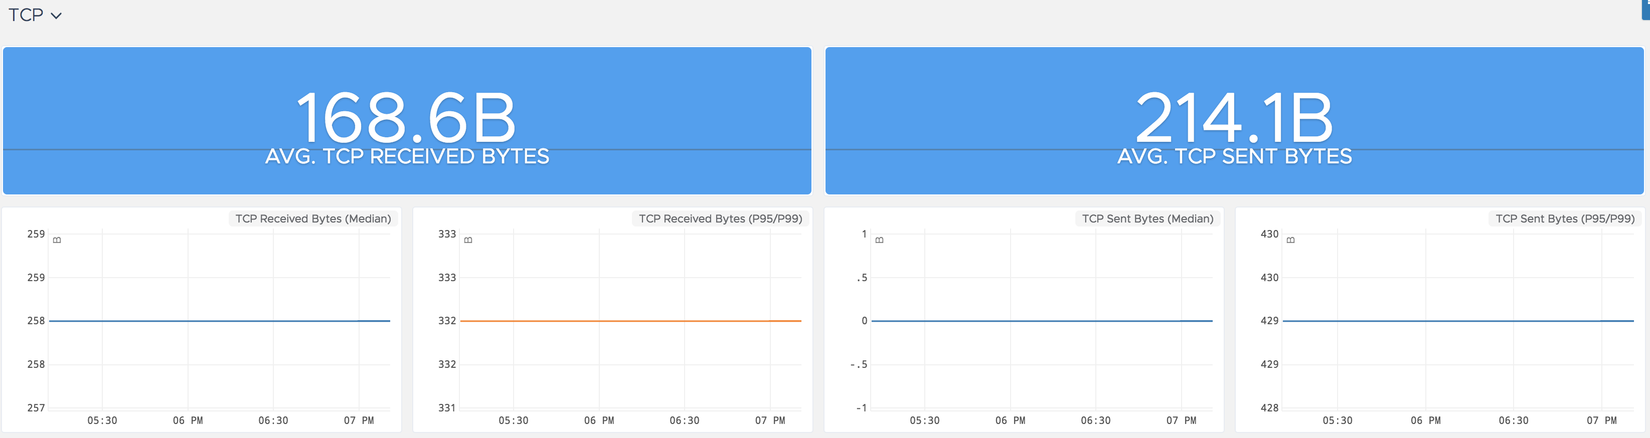Click the 07 PM marker on Sent P95/P99 chart
This screenshot has height=438, width=1650.
point(1601,421)
